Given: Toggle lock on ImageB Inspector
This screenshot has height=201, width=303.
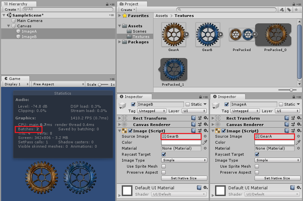Looking at the screenshot, I should 200,97.
